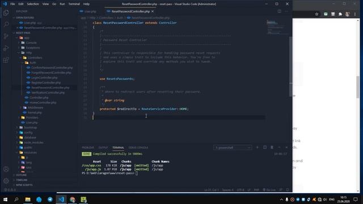The width and height of the screenshot is (363, 204).
Task: Open the terminal powershell dropdown
Action: (x=233, y=147)
